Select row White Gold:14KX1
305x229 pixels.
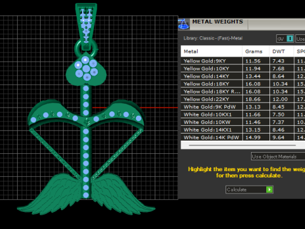tap(243, 130)
